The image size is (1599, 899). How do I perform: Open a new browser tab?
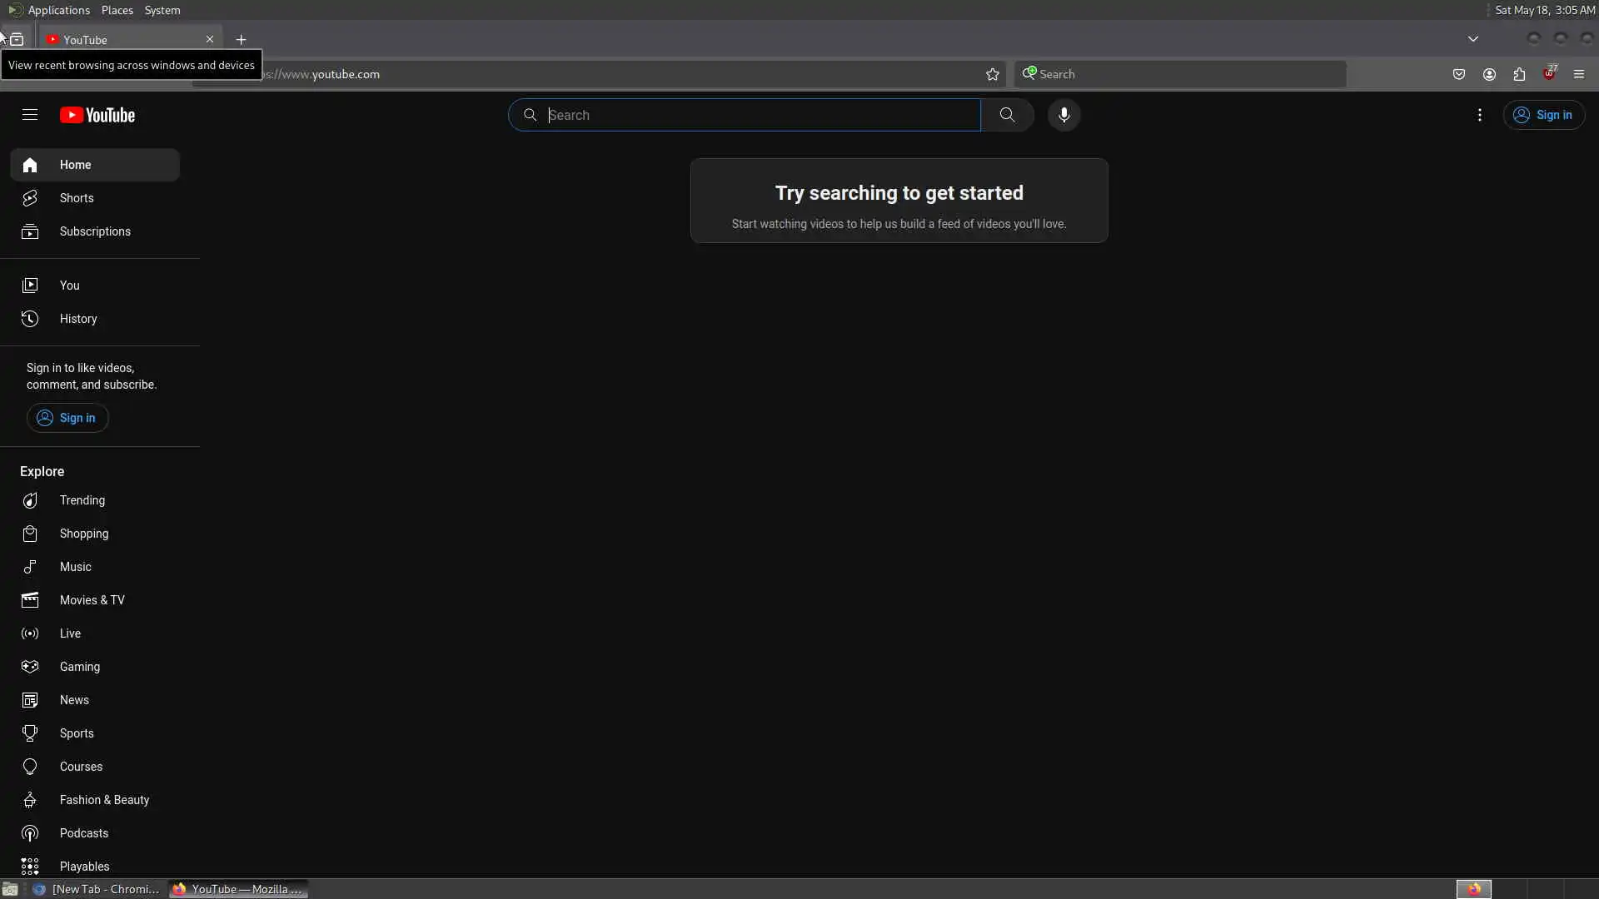click(x=241, y=39)
